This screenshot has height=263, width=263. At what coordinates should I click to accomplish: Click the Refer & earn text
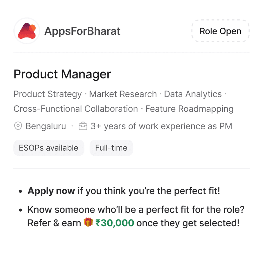[x=54, y=223]
